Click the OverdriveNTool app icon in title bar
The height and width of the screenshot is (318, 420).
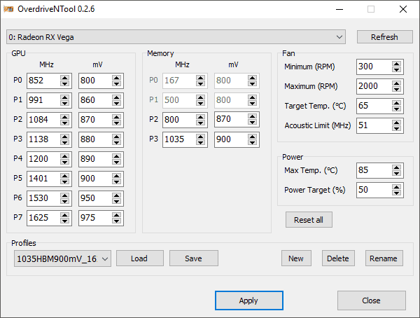(x=8, y=9)
